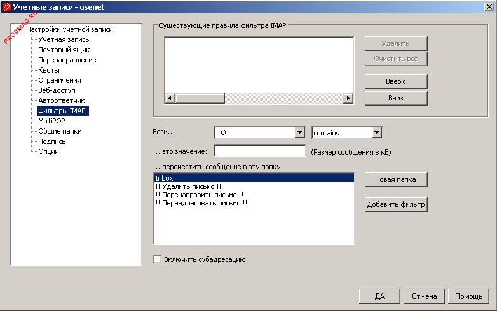Open the Квоты tree item
The image size is (497, 311).
[x=49, y=70]
